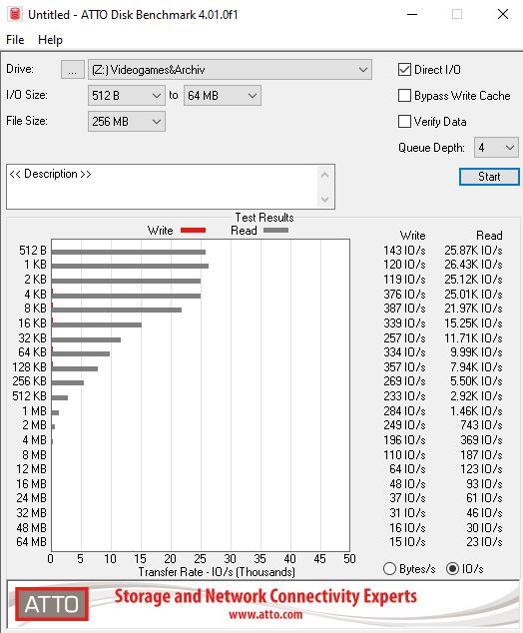The height and width of the screenshot is (633, 523).
Task: Click the '26.43K IO/s' read value
Action: point(473,265)
